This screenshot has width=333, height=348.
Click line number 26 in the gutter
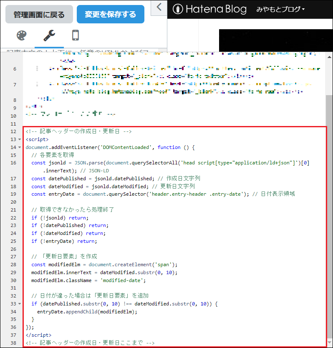(x=13, y=249)
